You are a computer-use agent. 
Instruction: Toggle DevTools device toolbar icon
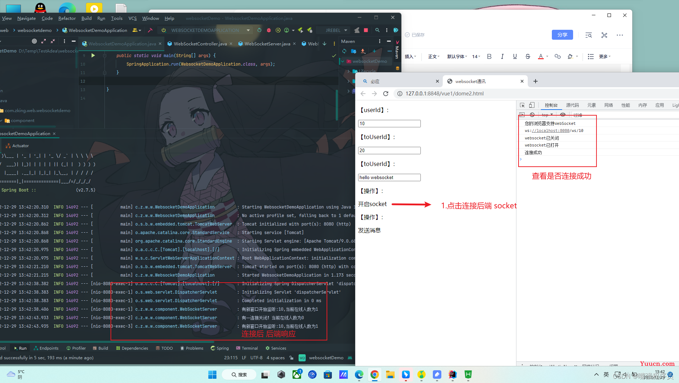pyautogui.click(x=532, y=105)
